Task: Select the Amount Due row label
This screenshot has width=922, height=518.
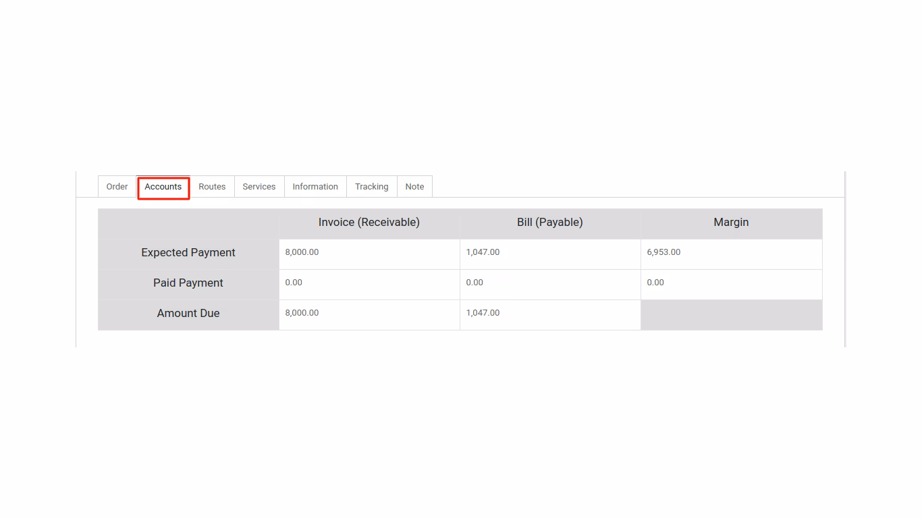Action: click(188, 314)
